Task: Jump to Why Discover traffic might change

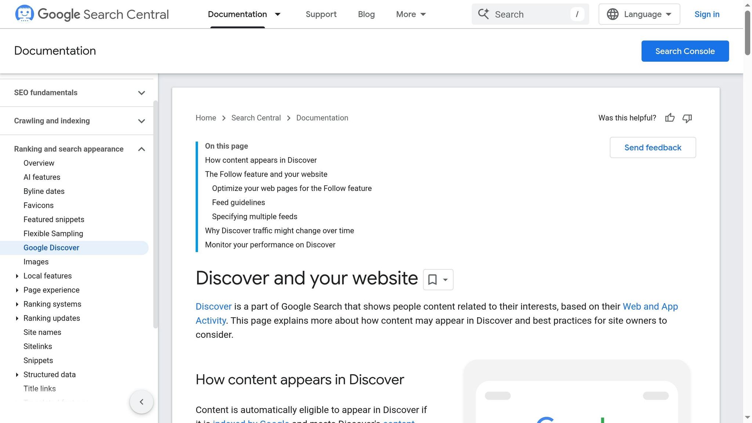Action: 279,231
